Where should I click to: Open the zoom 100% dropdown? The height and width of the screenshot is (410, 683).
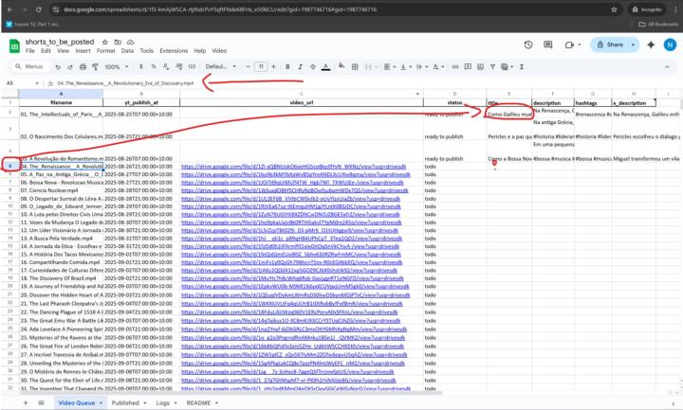(117, 67)
